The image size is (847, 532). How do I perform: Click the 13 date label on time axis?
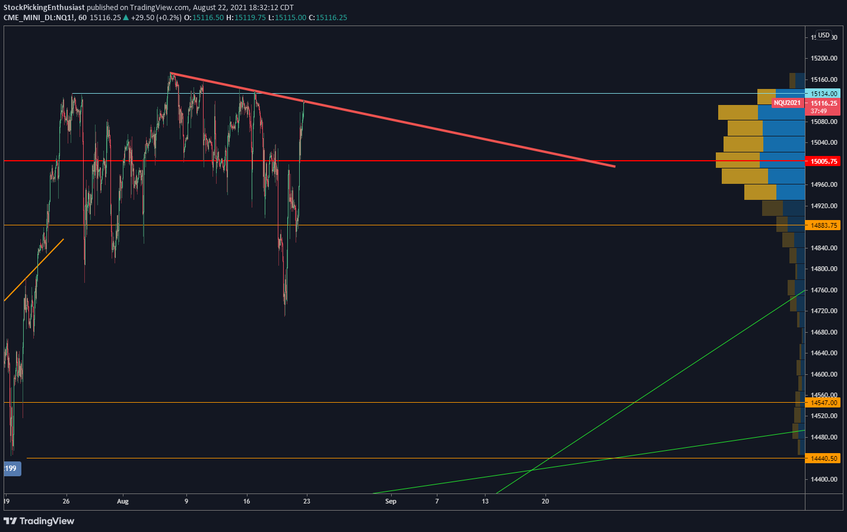pyautogui.click(x=485, y=501)
